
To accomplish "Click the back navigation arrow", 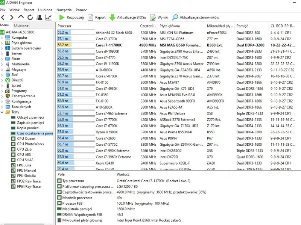I will pyautogui.click(x=3, y=17).
